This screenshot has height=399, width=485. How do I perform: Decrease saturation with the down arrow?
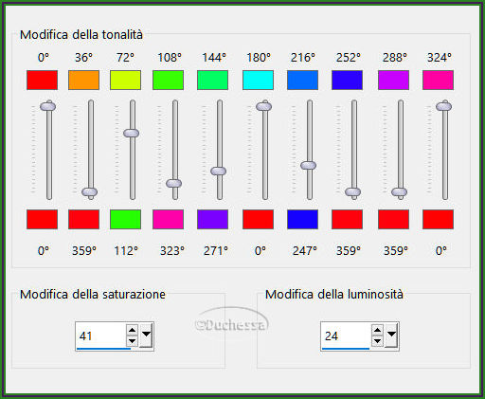click(x=132, y=341)
